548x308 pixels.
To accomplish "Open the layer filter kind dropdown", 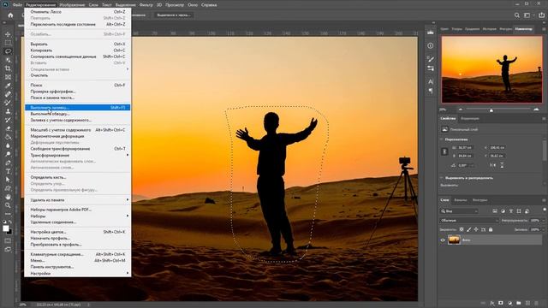I will coord(459,211).
